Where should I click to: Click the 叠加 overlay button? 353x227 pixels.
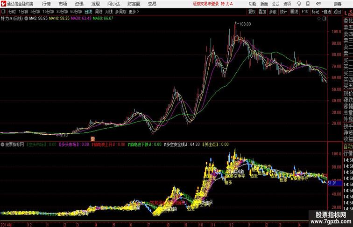point(262,12)
